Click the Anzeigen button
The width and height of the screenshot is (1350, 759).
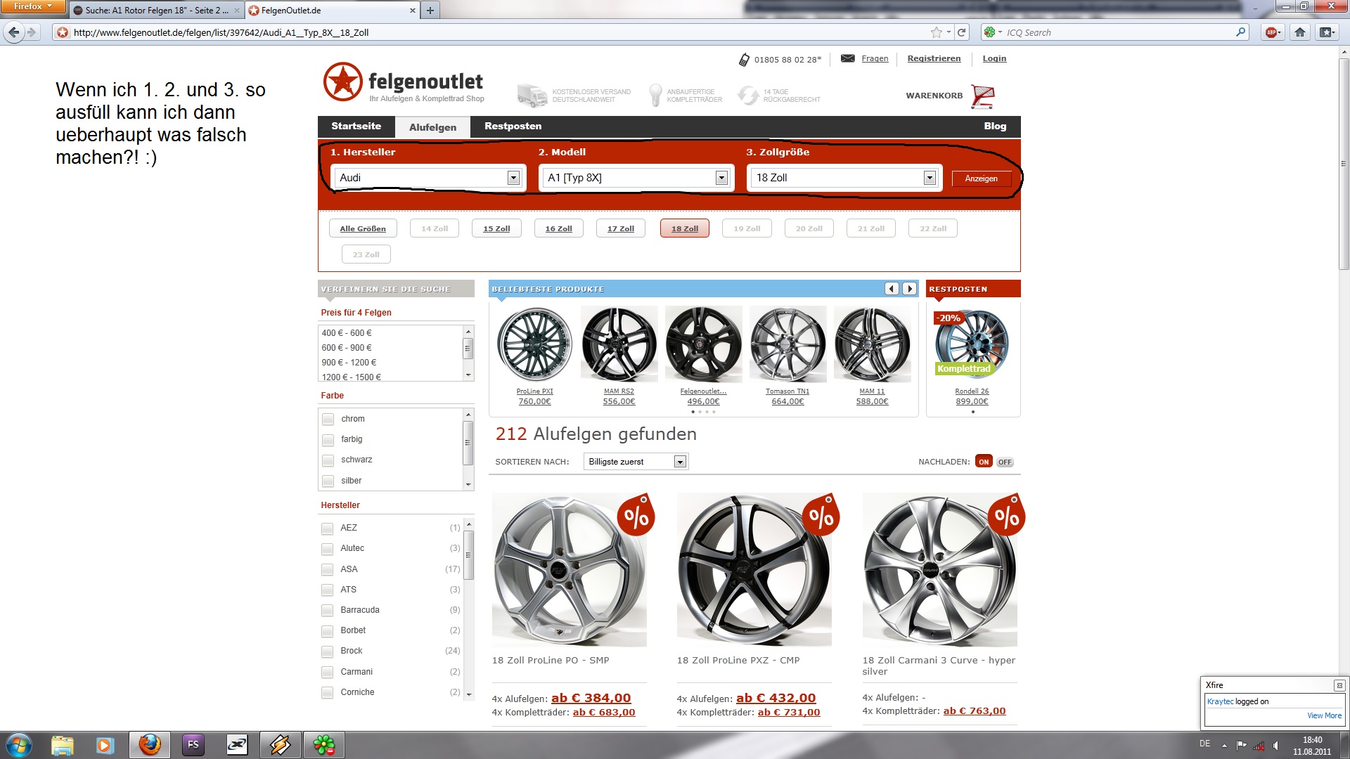coord(981,179)
